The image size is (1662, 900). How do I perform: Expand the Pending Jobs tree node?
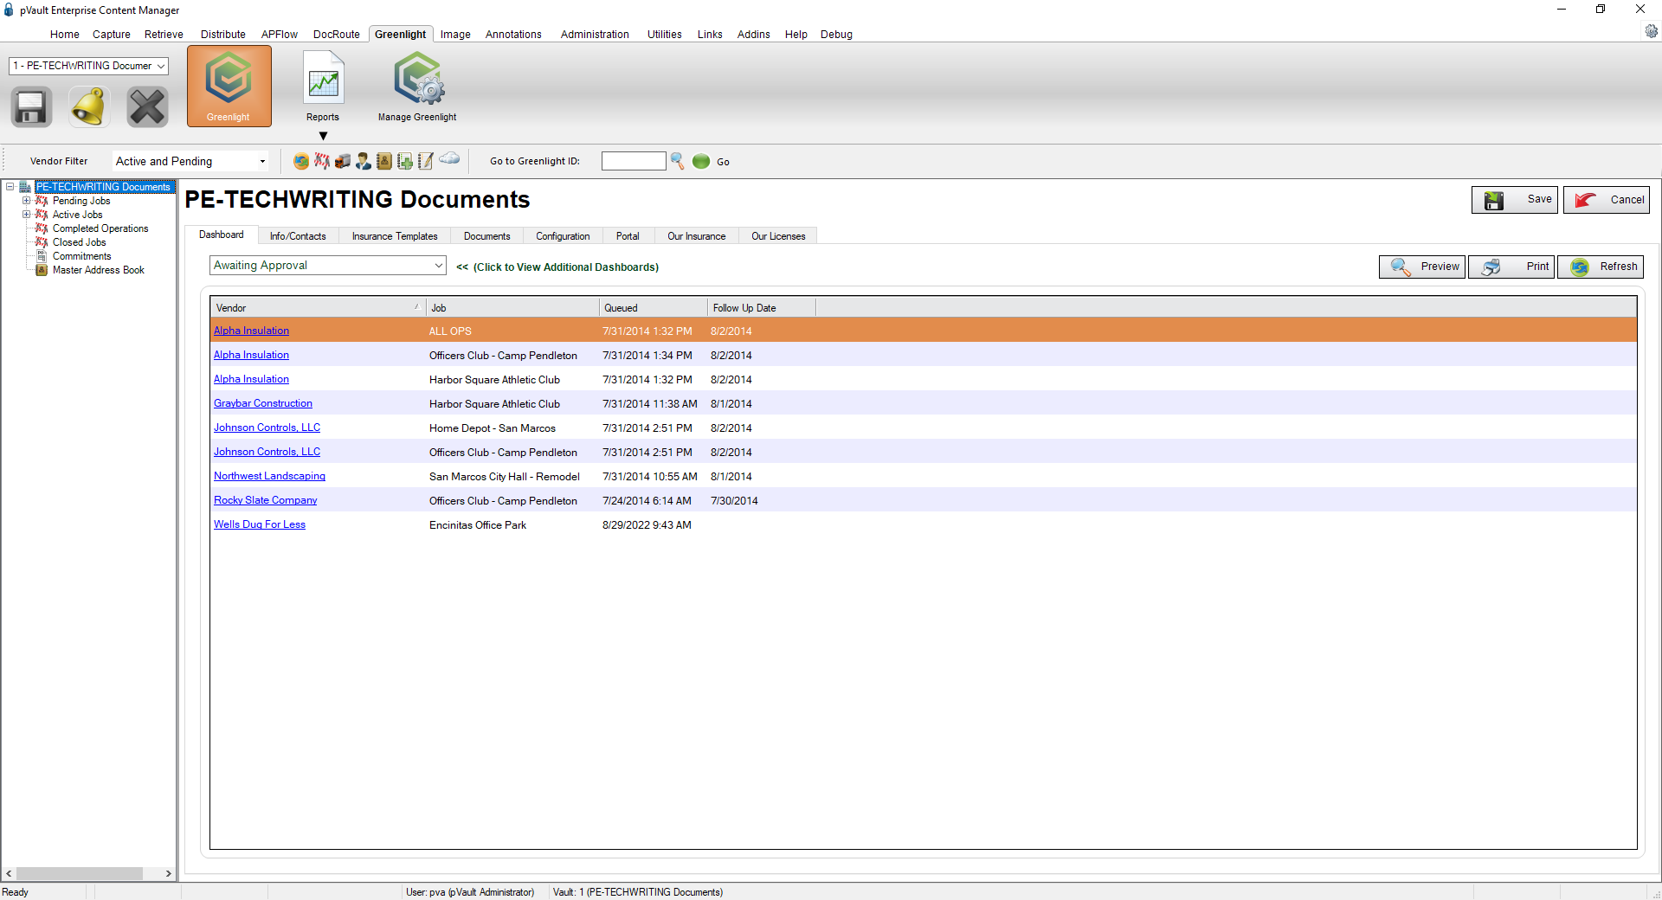26,201
